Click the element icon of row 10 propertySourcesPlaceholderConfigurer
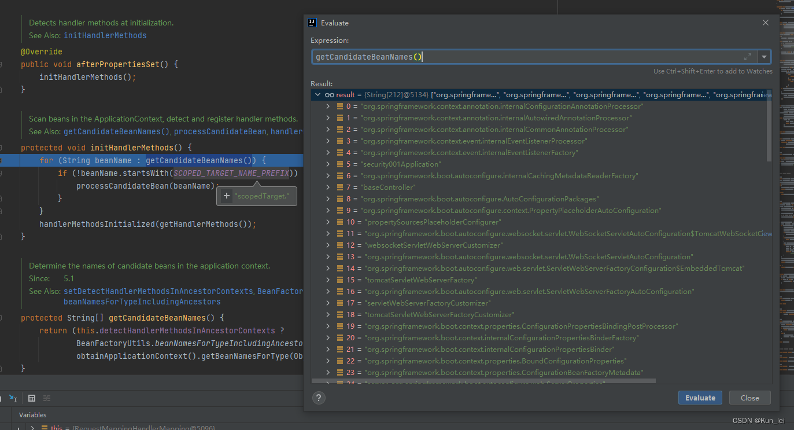Screen dimensions: 794x430 [x=340, y=222]
